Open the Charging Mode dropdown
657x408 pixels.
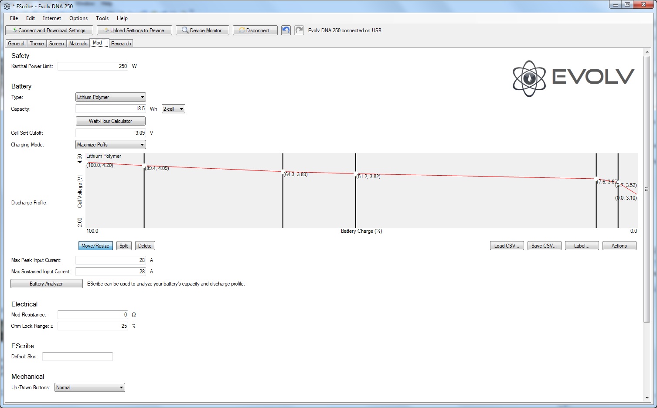tap(111, 145)
